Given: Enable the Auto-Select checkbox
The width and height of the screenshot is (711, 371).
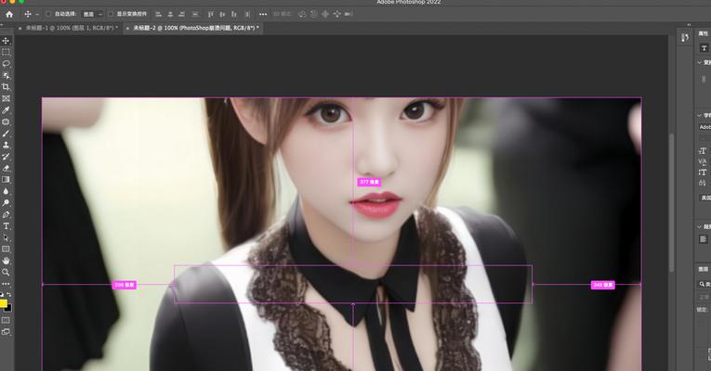Looking at the screenshot, I should click(x=48, y=14).
